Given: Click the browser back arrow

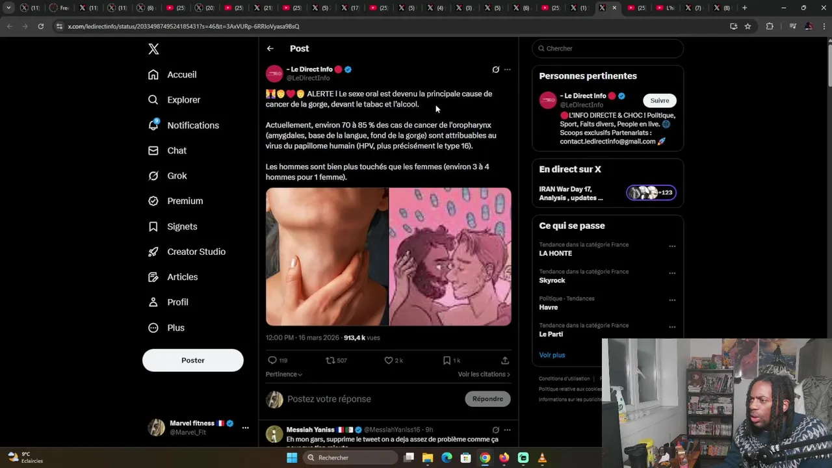Looking at the screenshot, I should 9,27.
